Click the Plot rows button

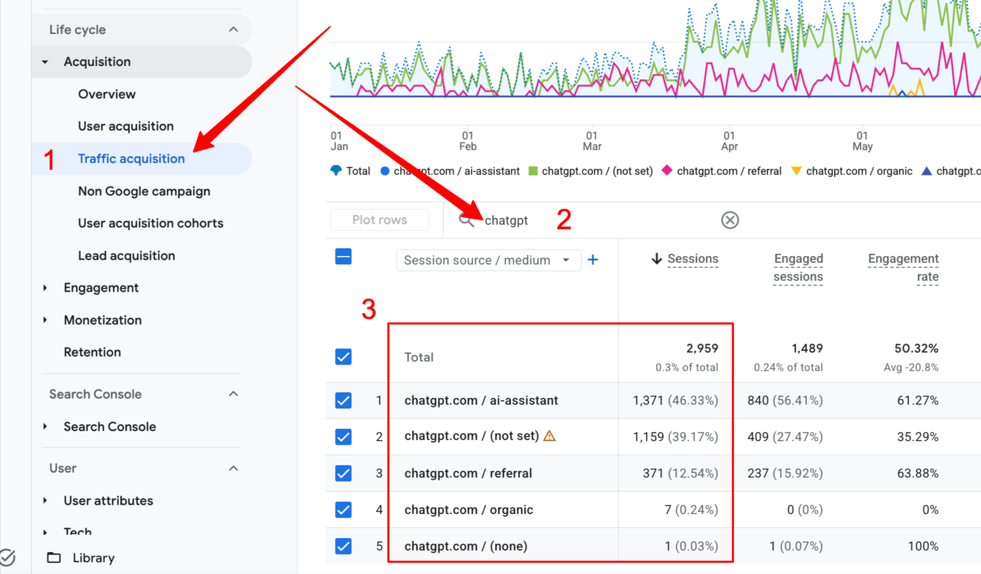[x=380, y=220]
